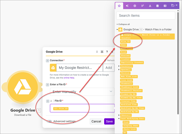Image resolution: width=182 pixels, height=134 pixels.
Task: Open the array functions tab
Action: click(165, 5)
